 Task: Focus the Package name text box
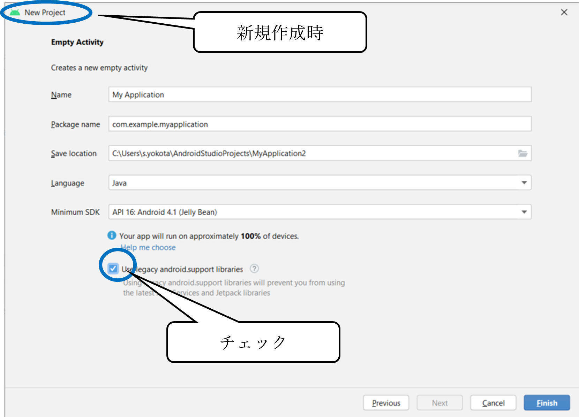[319, 124]
